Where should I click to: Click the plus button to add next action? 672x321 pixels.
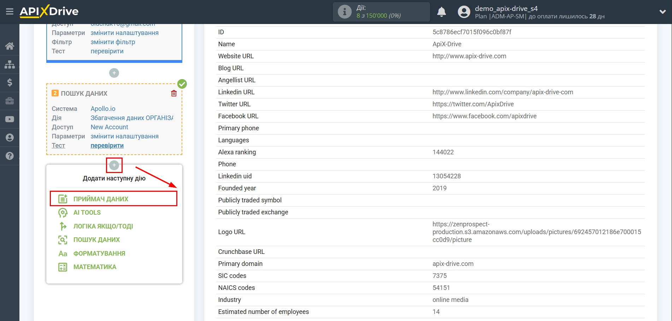pos(114,165)
